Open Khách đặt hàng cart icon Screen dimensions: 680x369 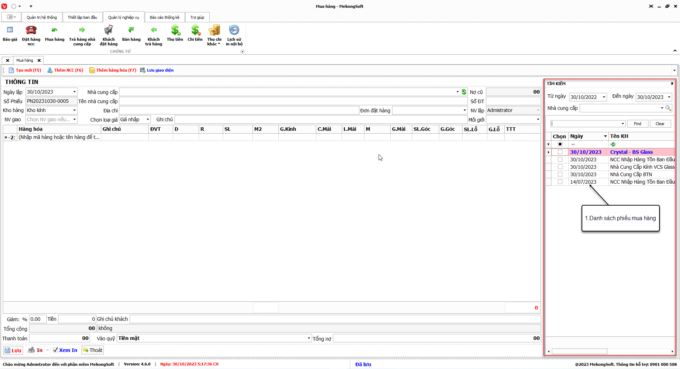coord(108,30)
